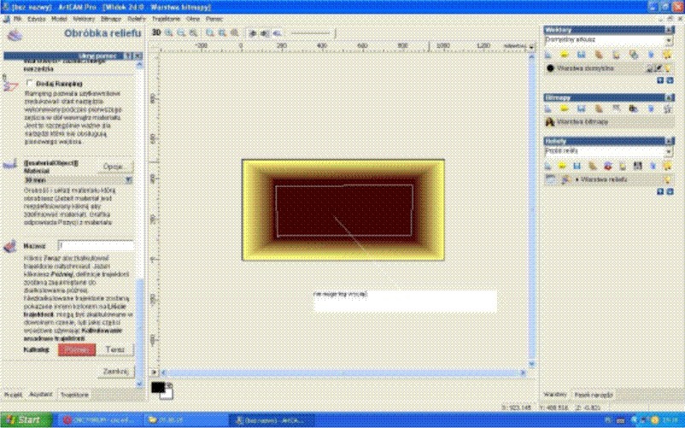
Task: Click the Opcje... button
Action: (x=115, y=167)
